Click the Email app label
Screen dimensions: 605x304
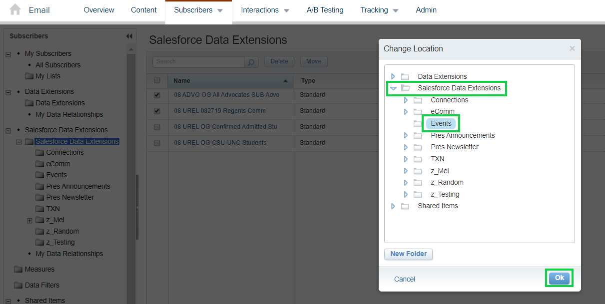(x=39, y=10)
